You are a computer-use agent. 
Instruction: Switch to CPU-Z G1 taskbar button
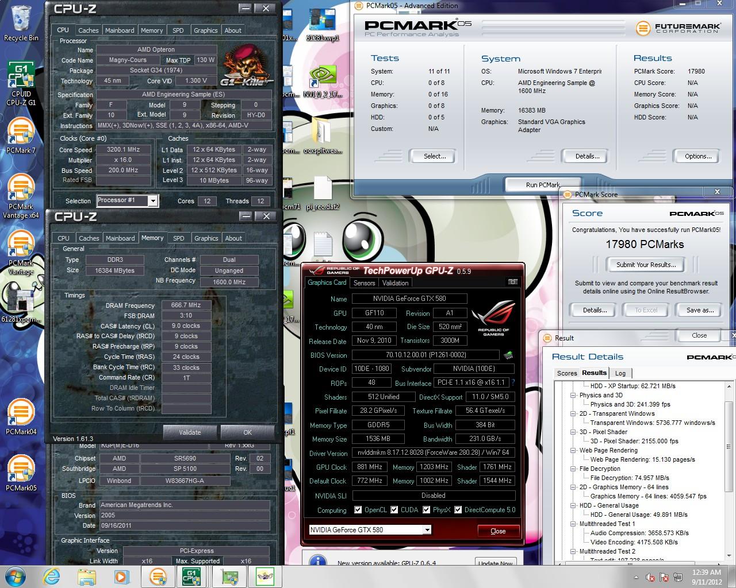click(191, 577)
